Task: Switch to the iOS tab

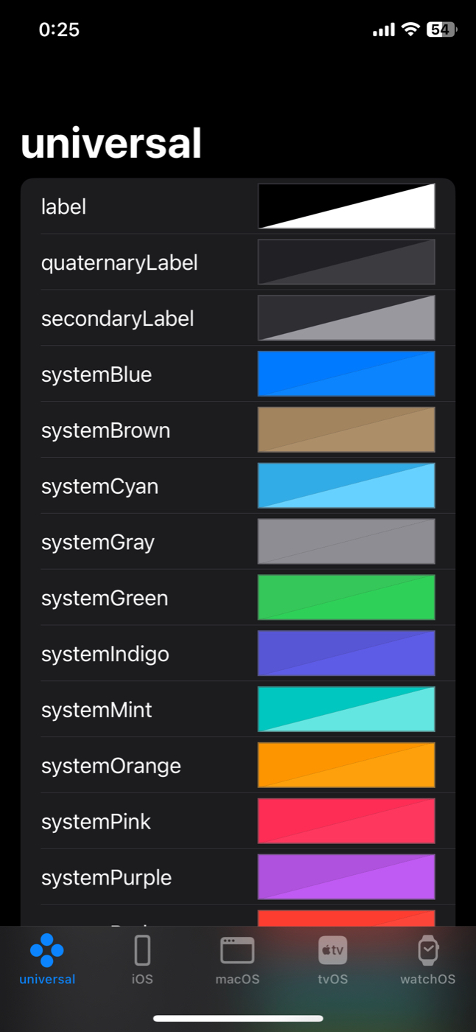Action: (142, 958)
